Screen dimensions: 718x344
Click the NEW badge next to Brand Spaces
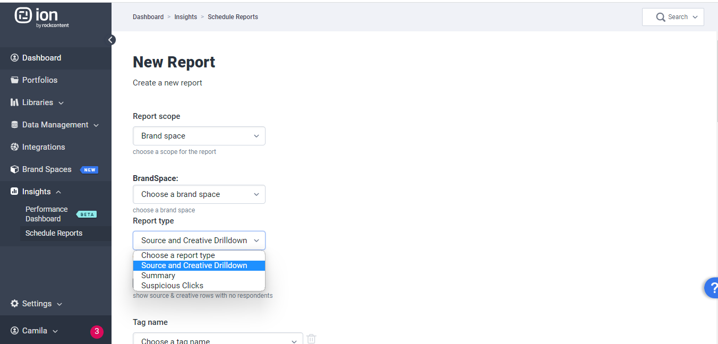coord(89,170)
